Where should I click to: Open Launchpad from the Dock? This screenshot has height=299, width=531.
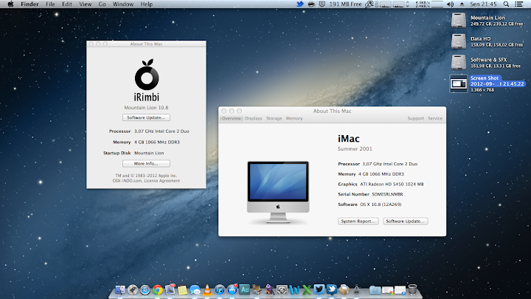(133, 290)
